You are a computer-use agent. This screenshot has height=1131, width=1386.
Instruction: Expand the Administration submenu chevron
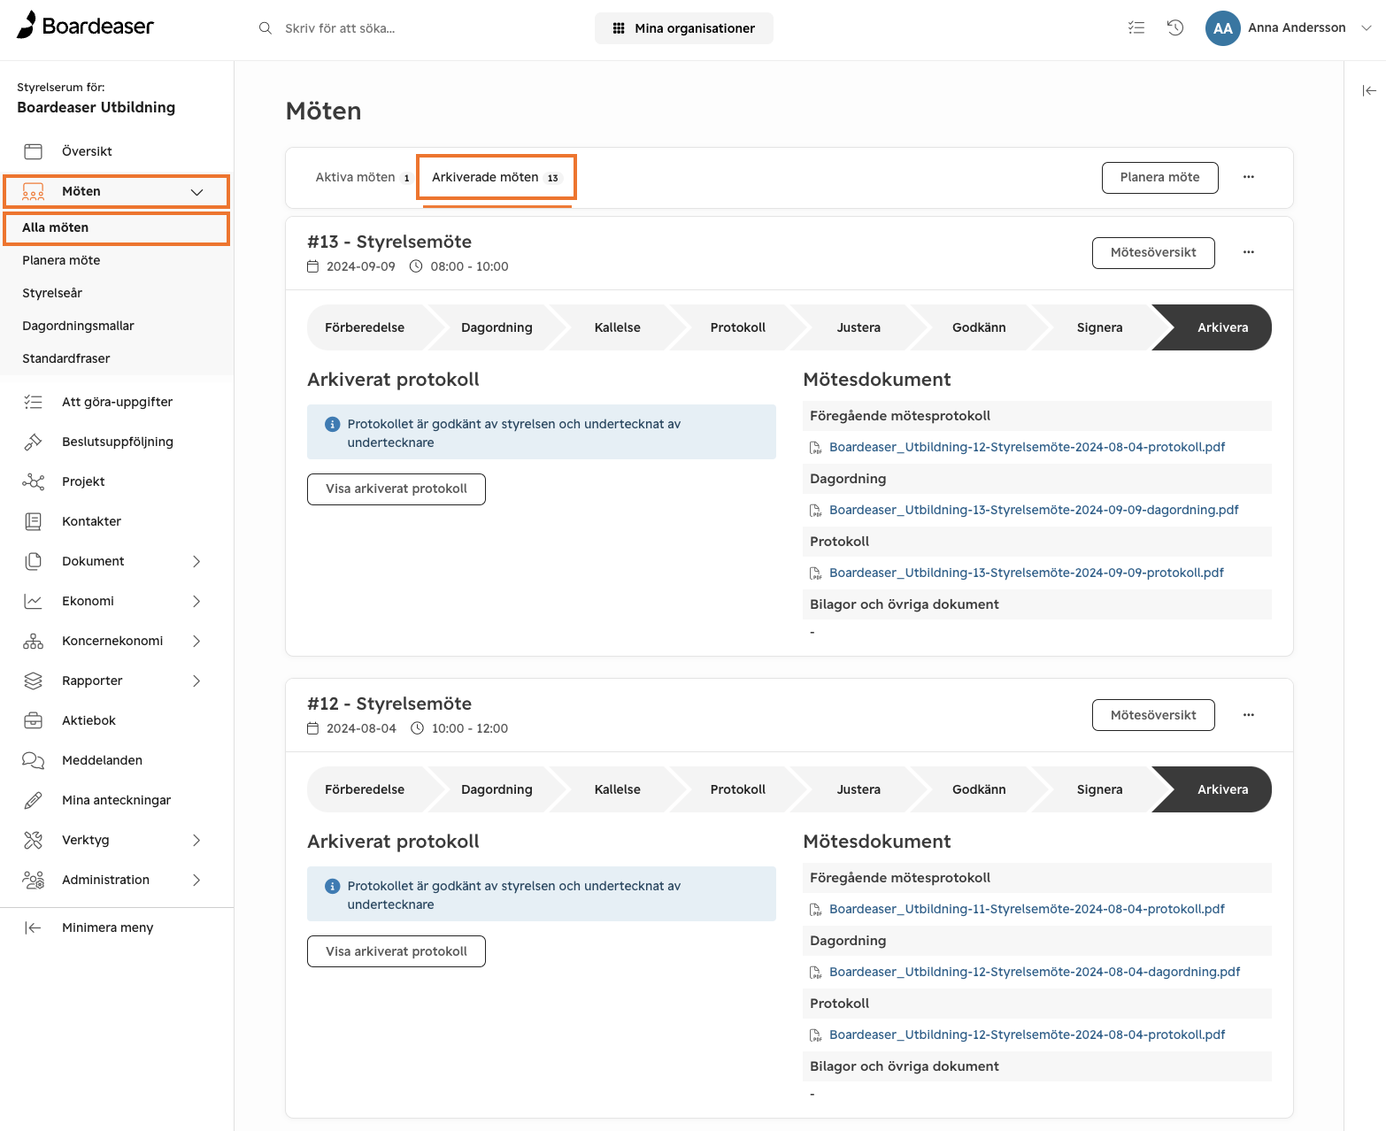196,880
